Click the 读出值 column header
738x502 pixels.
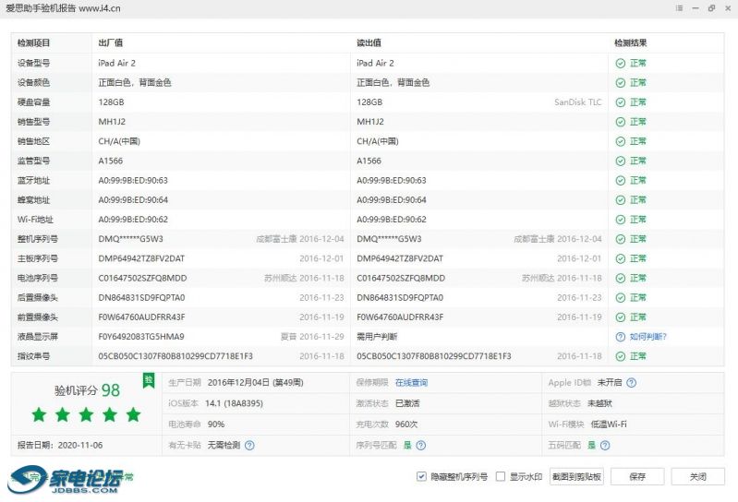point(369,42)
